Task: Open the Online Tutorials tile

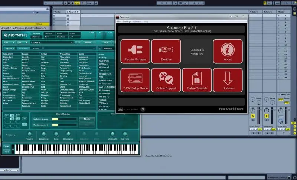Action: point(197,80)
